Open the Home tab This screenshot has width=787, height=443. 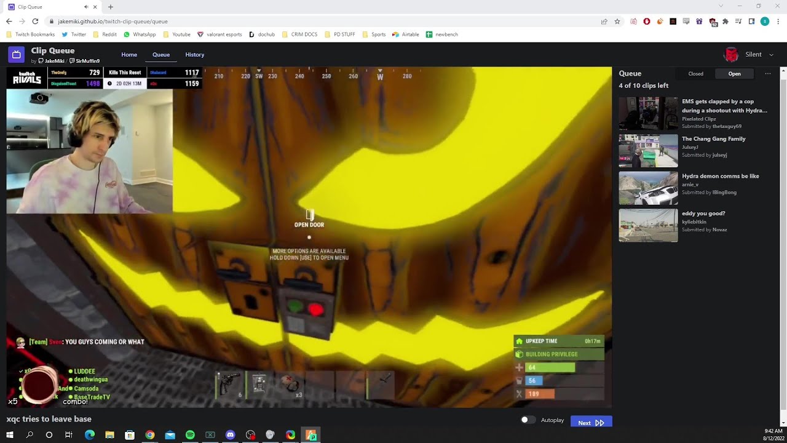coord(129,55)
